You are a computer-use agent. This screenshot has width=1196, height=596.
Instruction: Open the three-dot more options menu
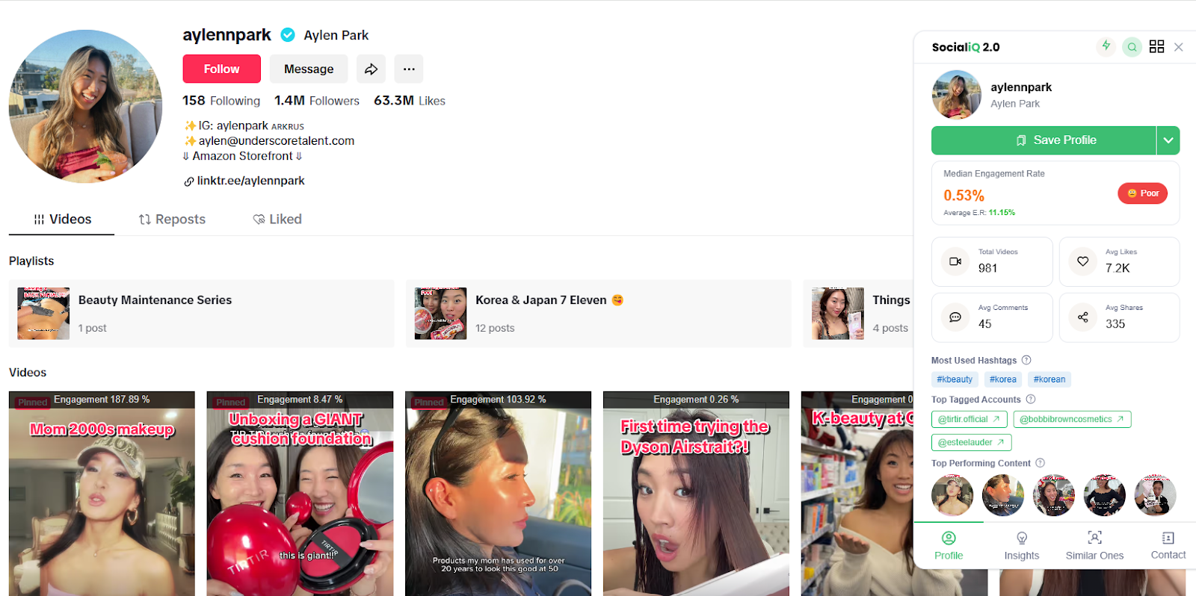(x=409, y=69)
